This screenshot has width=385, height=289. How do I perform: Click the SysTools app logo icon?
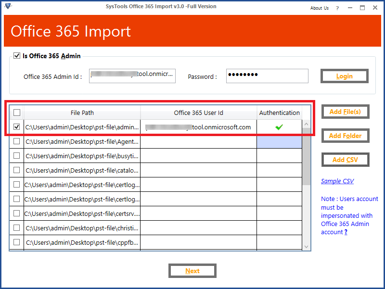click(8, 6)
